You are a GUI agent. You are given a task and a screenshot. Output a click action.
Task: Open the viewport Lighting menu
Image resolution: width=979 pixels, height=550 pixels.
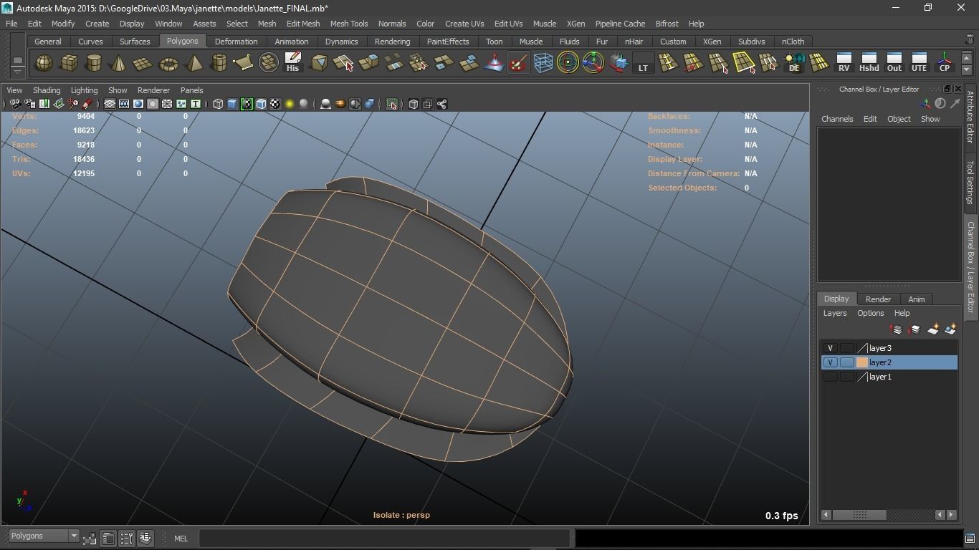(84, 90)
